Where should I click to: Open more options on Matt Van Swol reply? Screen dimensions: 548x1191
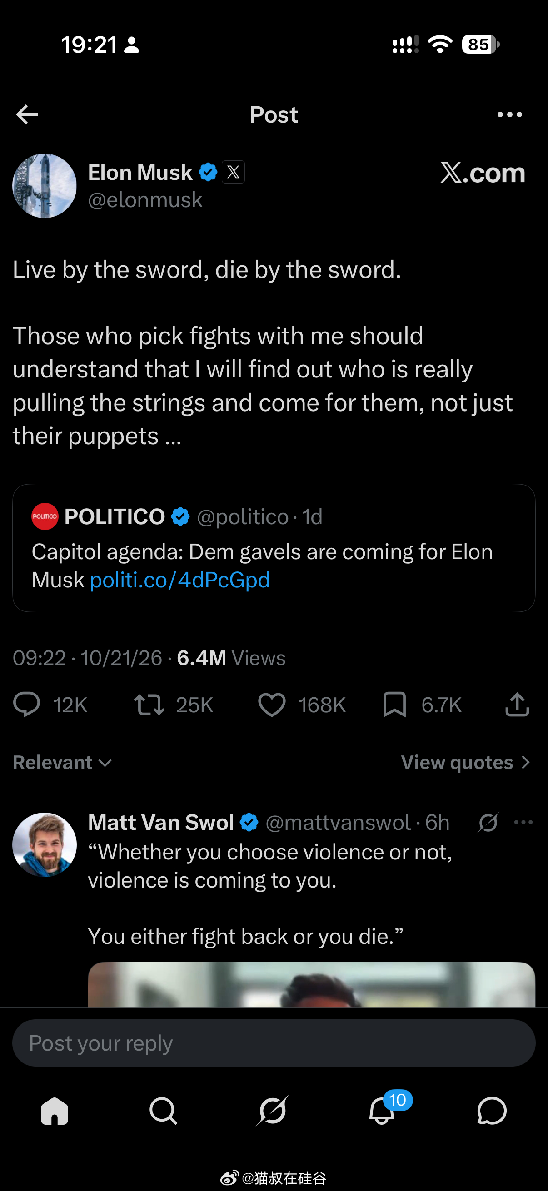point(523,822)
